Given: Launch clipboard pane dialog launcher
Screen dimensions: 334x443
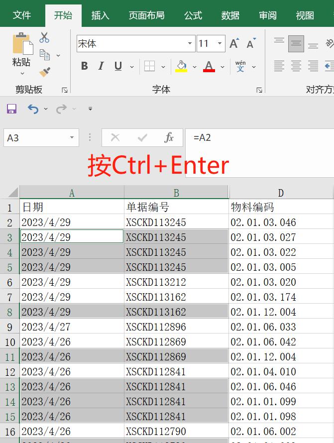Looking at the screenshot, I should (65, 90).
